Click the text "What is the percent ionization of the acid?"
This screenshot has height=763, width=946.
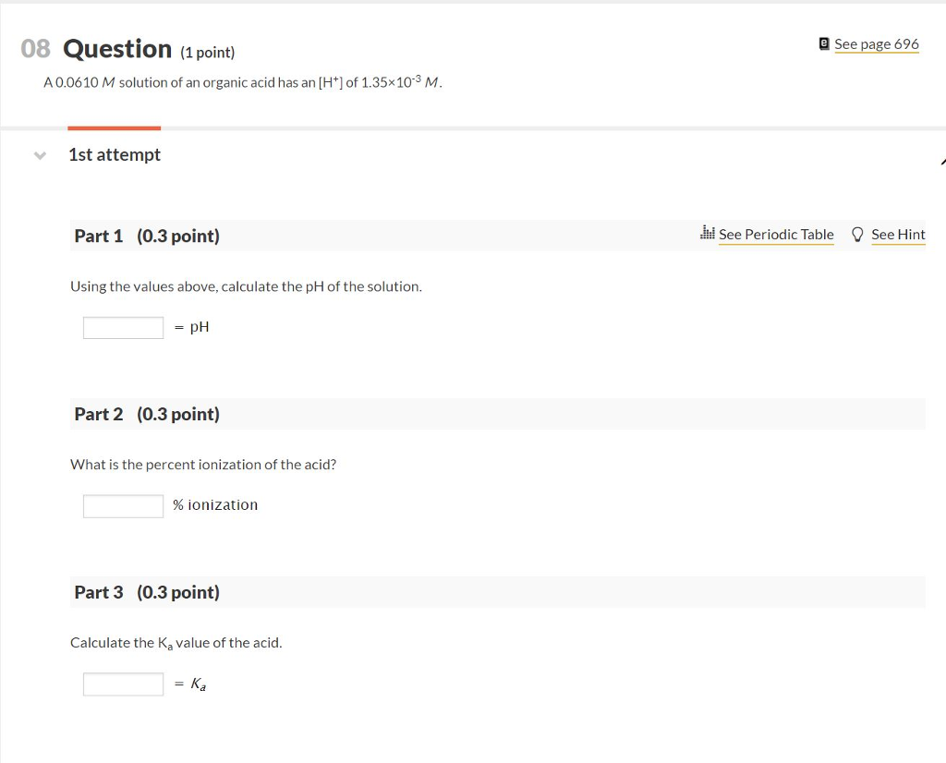point(203,465)
